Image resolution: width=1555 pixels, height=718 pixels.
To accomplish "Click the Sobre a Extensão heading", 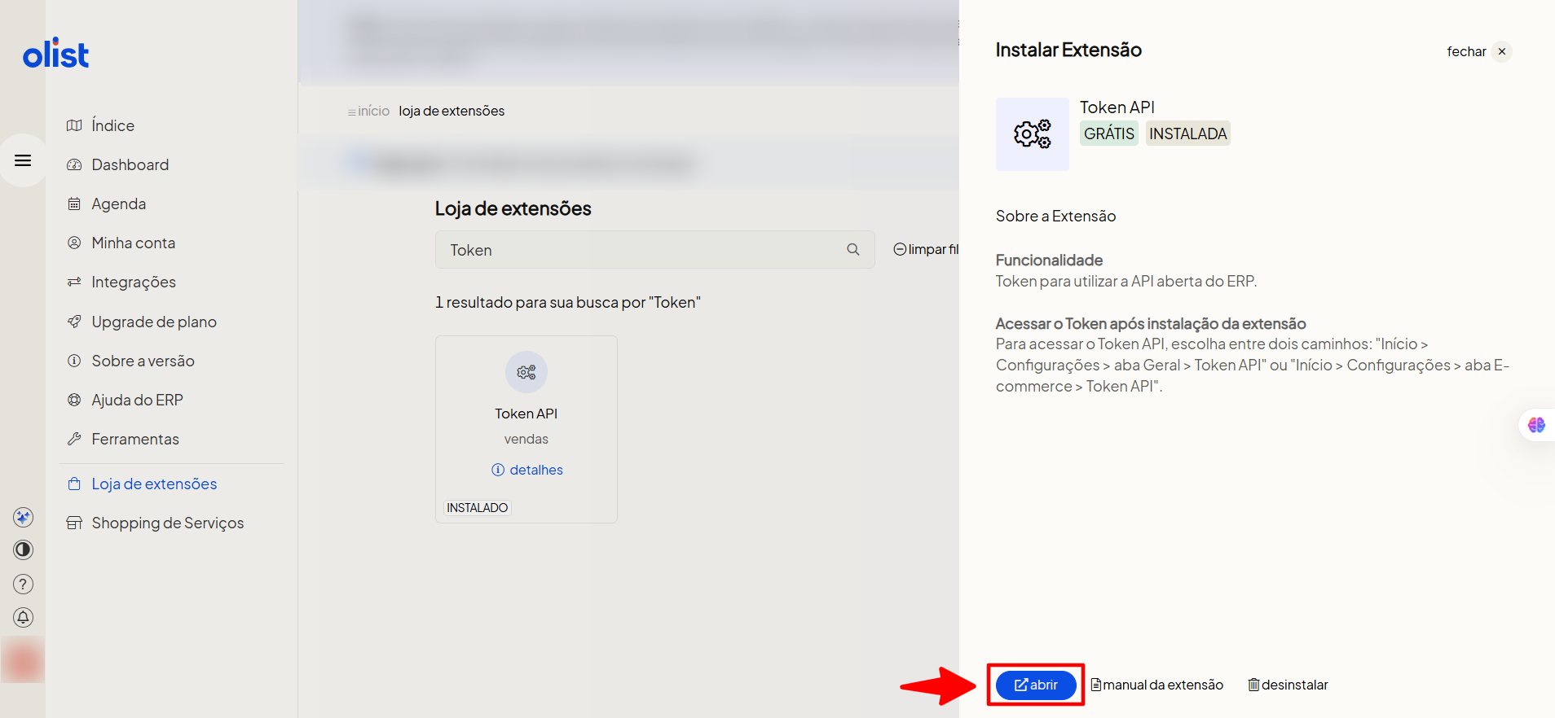I will click(1056, 216).
